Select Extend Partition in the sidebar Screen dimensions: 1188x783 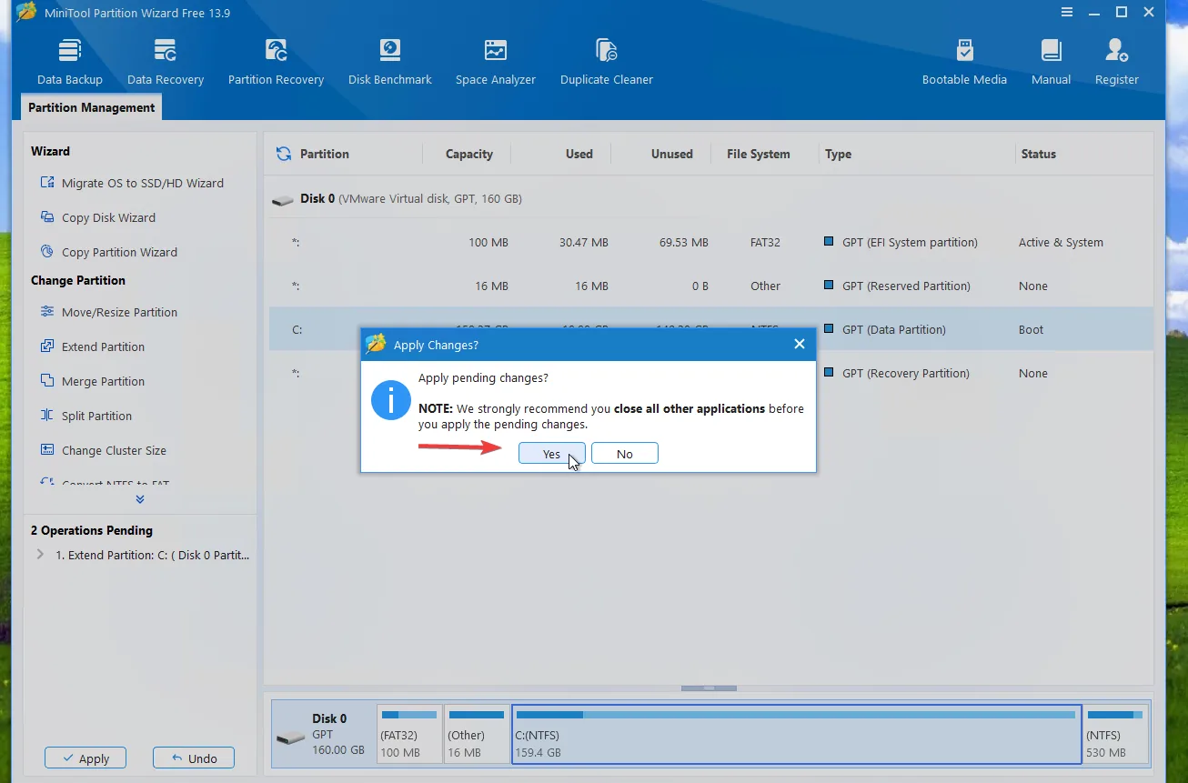(x=93, y=346)
